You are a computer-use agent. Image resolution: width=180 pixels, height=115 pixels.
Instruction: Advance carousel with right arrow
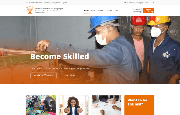pos(174,50)
